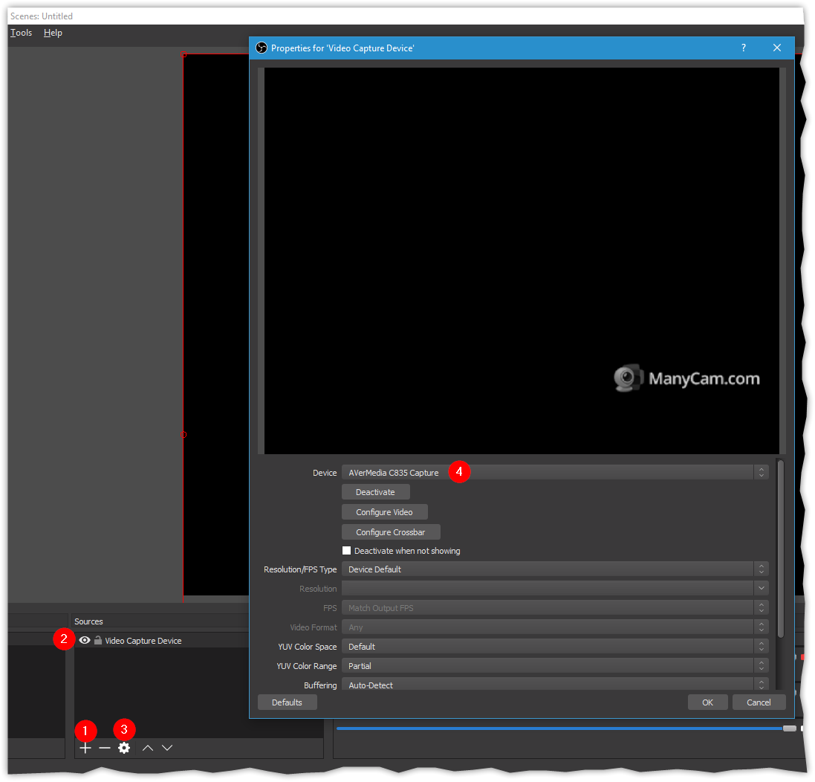Toggle visibility eye of Video Capture Device

pyautogui.click(x=85, y=640)
